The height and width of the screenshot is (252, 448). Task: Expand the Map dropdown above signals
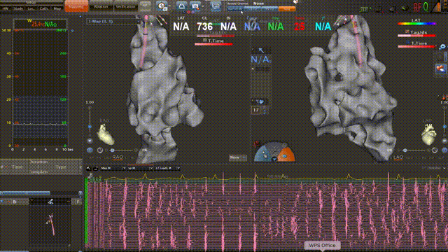pyautogui.click(x=113, y=168)
